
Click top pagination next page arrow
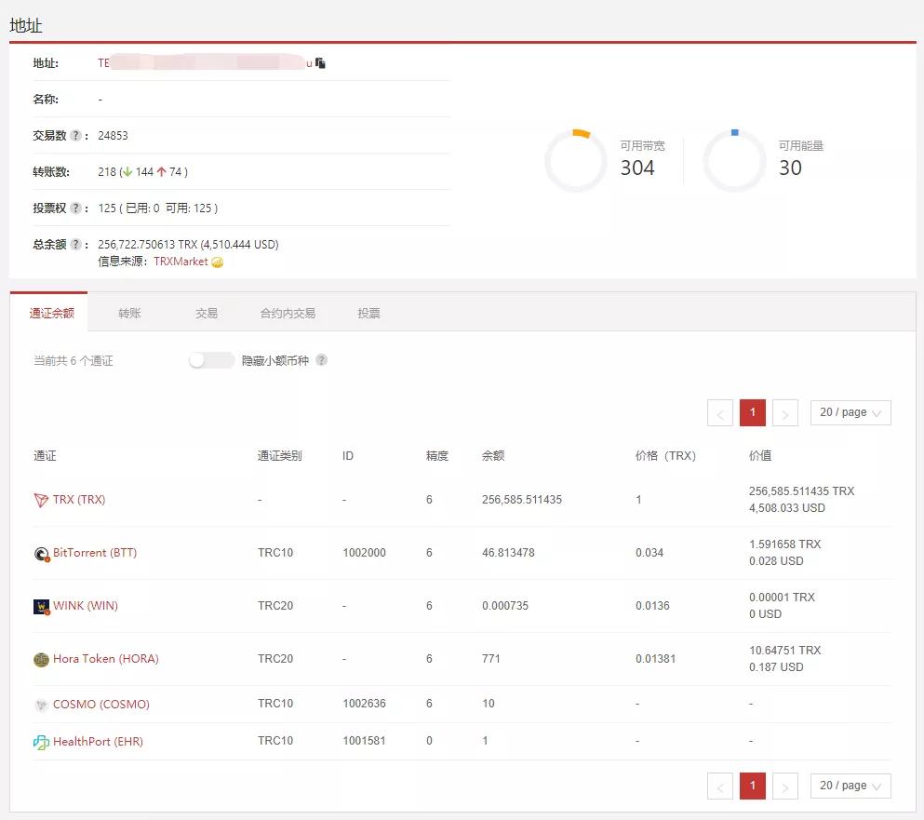785,413
